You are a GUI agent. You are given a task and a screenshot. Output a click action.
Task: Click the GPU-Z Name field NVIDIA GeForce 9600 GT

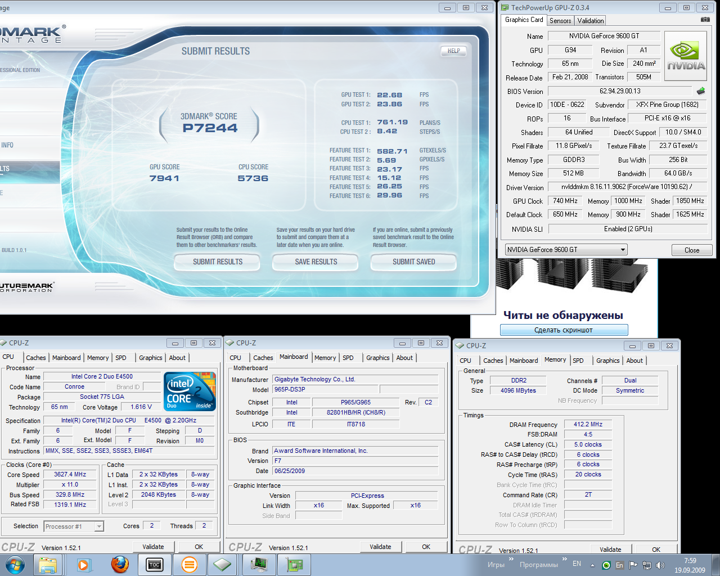pyautogui.click(x=604, y=36)
